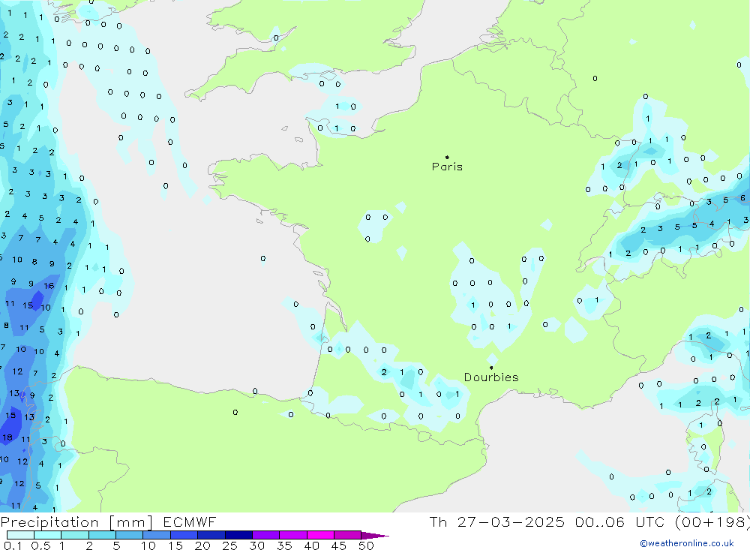Click the legend's over-50 arrow tip
The height and width of the screenshot is (550, 750).
pyautogui.click(x=376, y=536)
